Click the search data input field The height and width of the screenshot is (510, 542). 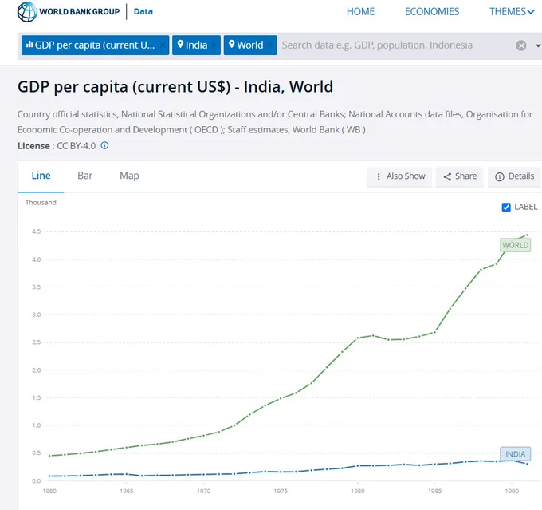[x=394, y=45]
